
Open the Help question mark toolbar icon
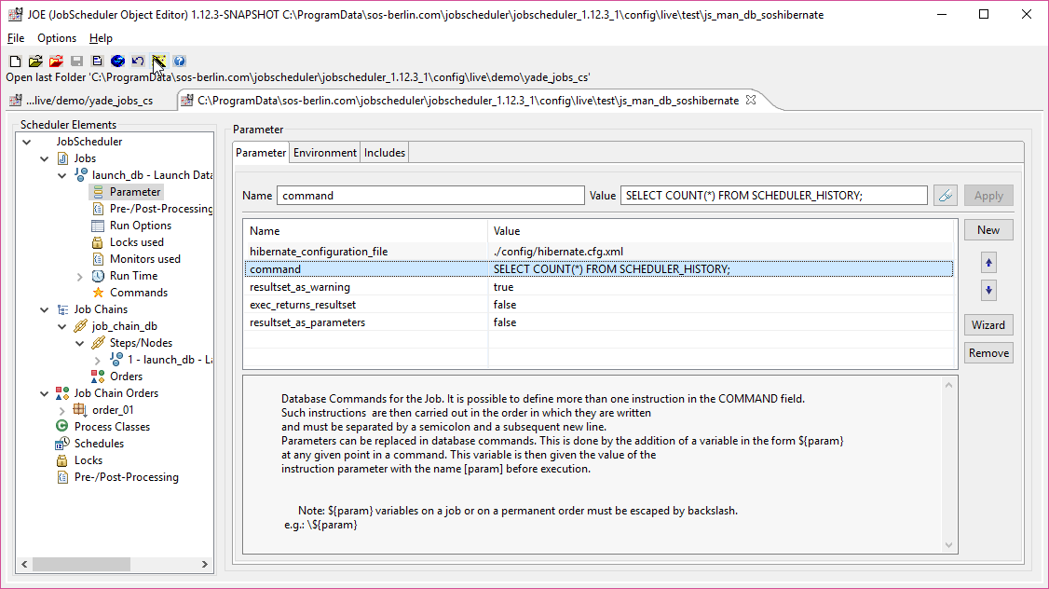(179, 61)
